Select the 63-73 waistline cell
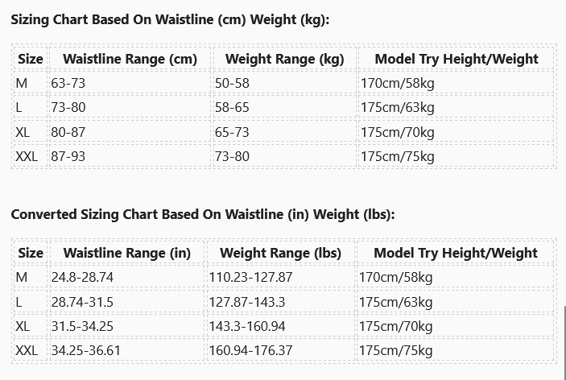The height and width of the screenshot is (380, 566). 68,83
